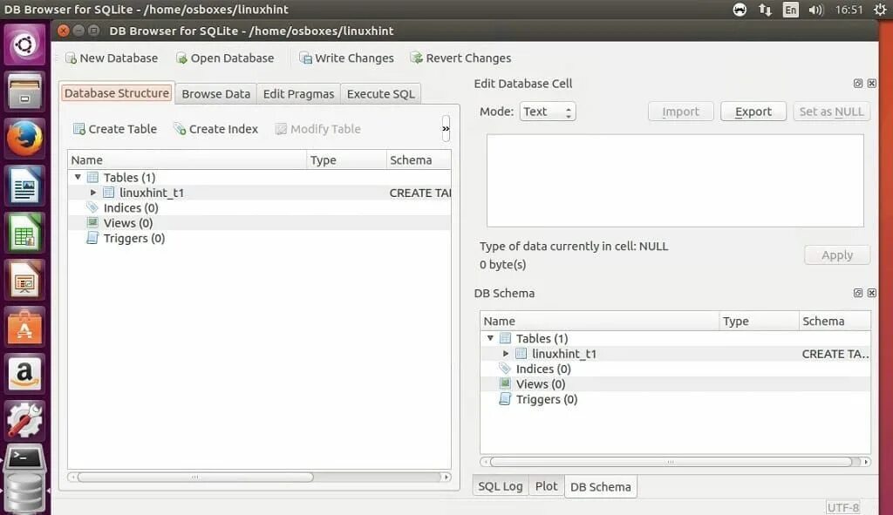This screenshot has height=515, width=893.
Task: Click the UTF-8 encoding button in status bar
Action: point(843,508)
